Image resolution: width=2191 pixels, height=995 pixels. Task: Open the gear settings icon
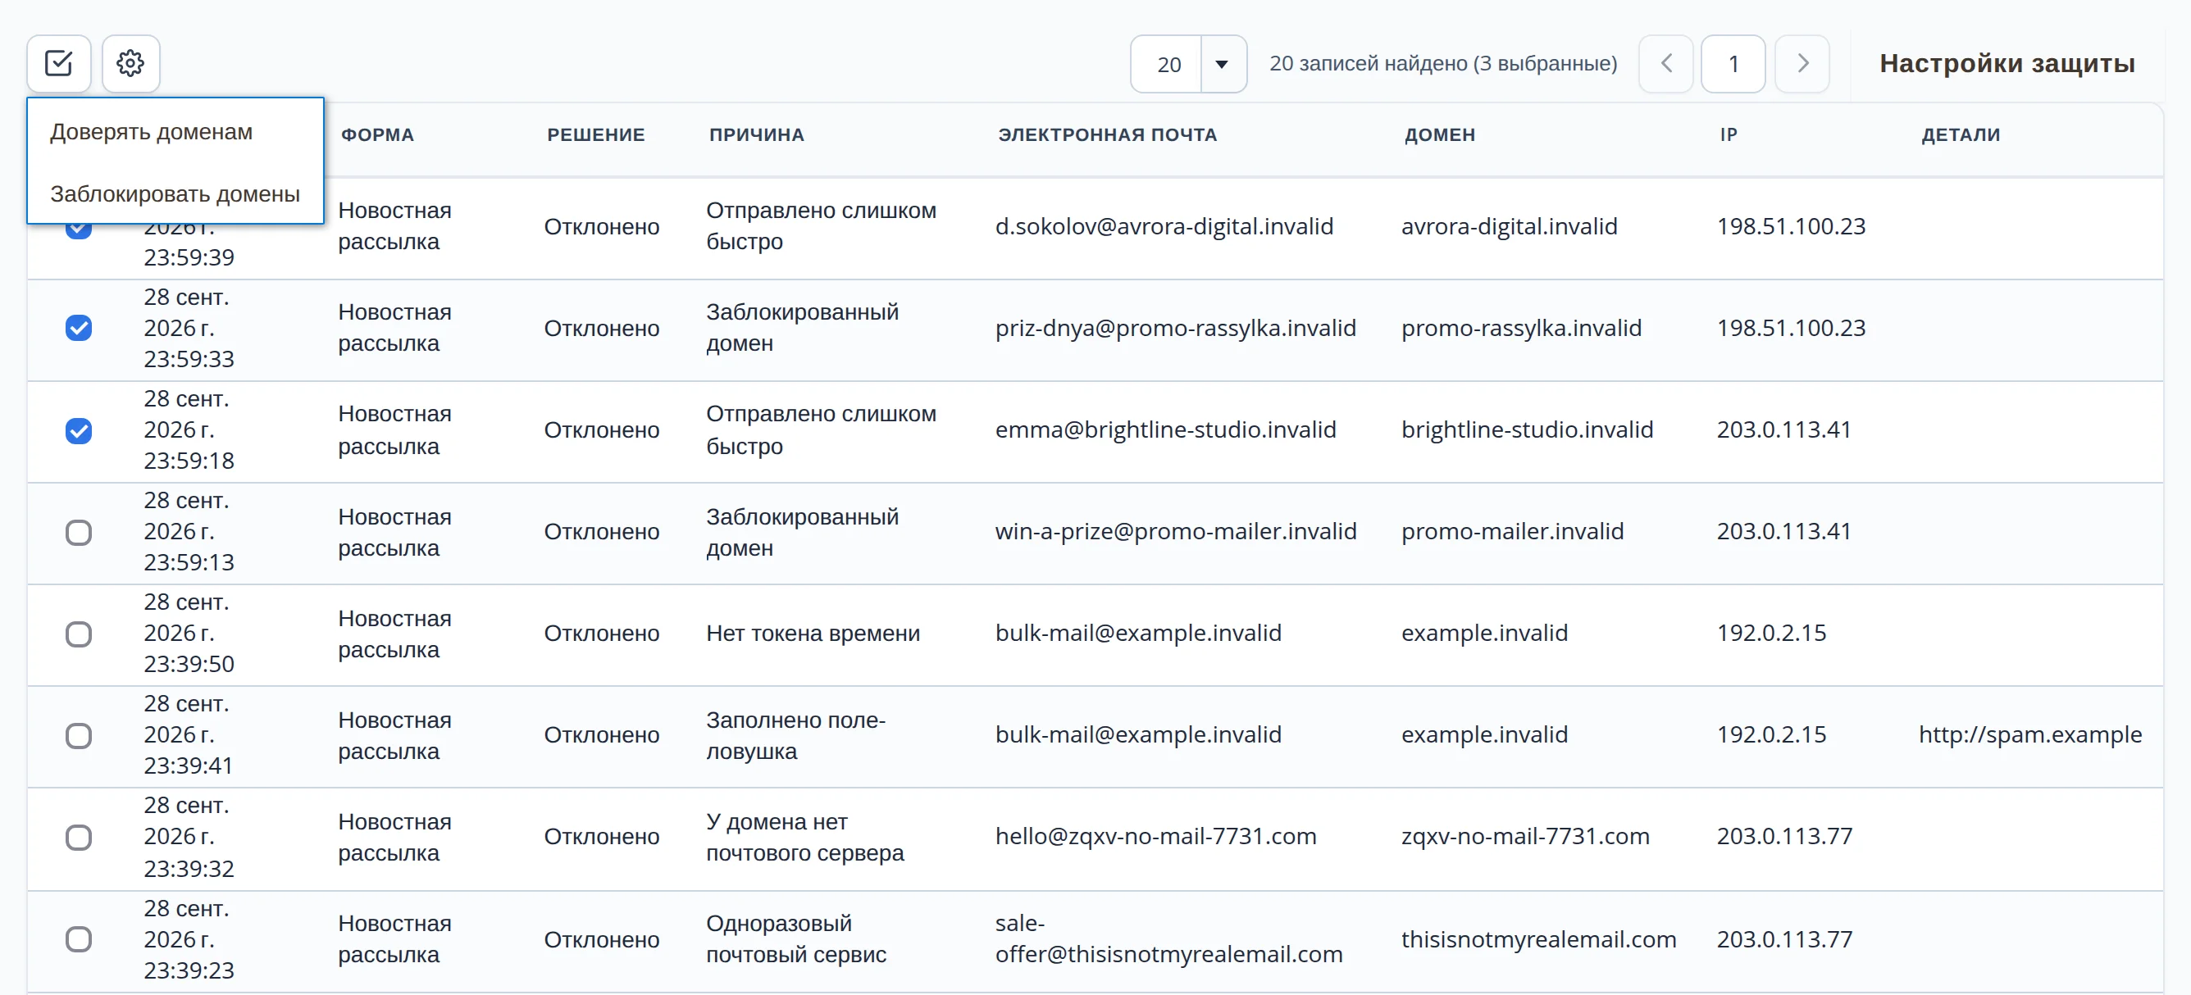(130, 63)
